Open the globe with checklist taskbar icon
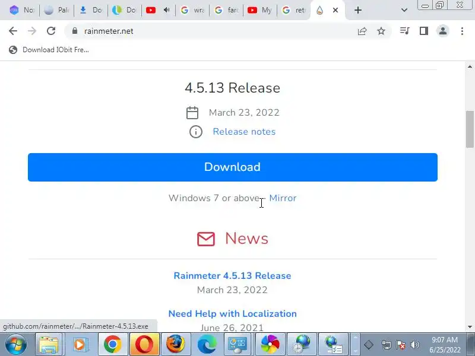475x356 pixels. (333, 345)
